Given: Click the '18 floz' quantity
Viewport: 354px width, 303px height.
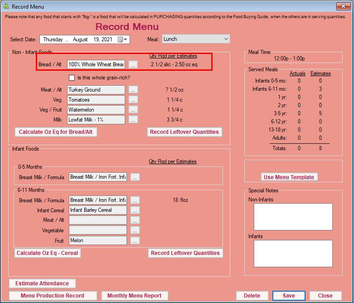Looking at the screenshot, I should [180, 200].
